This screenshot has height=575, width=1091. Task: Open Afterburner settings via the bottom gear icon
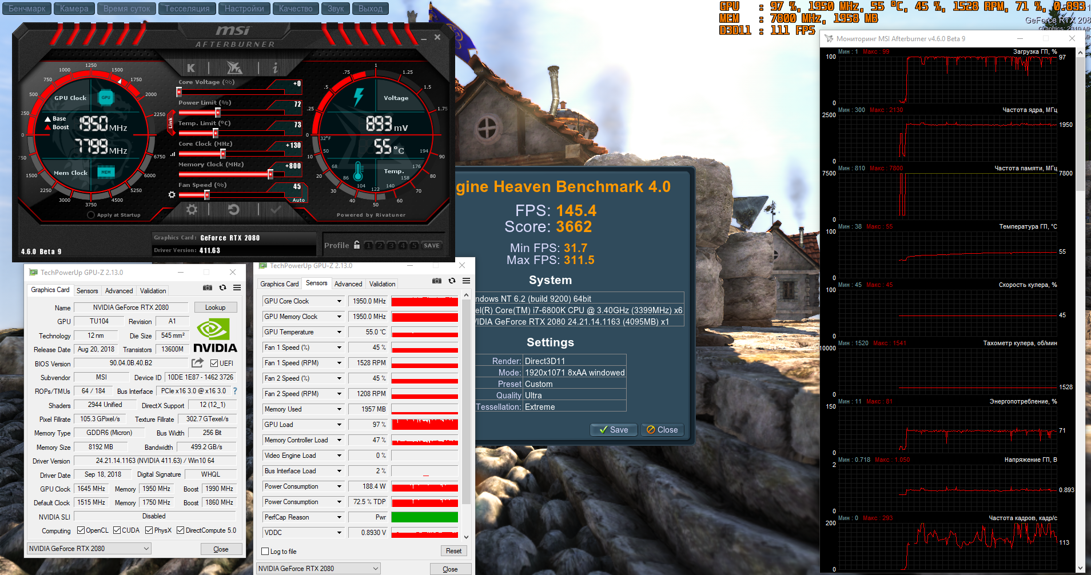click(x=192, y=210)
